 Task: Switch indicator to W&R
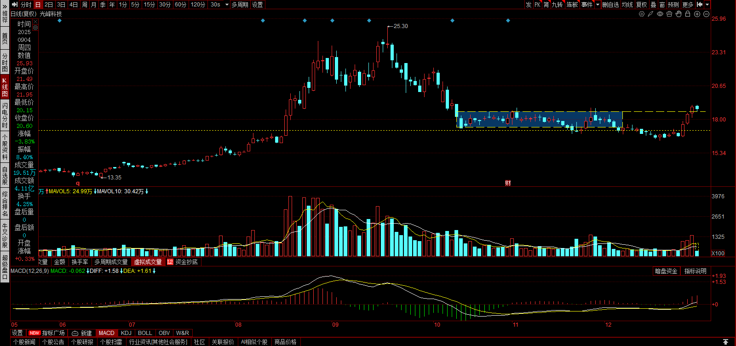(183, 333)
